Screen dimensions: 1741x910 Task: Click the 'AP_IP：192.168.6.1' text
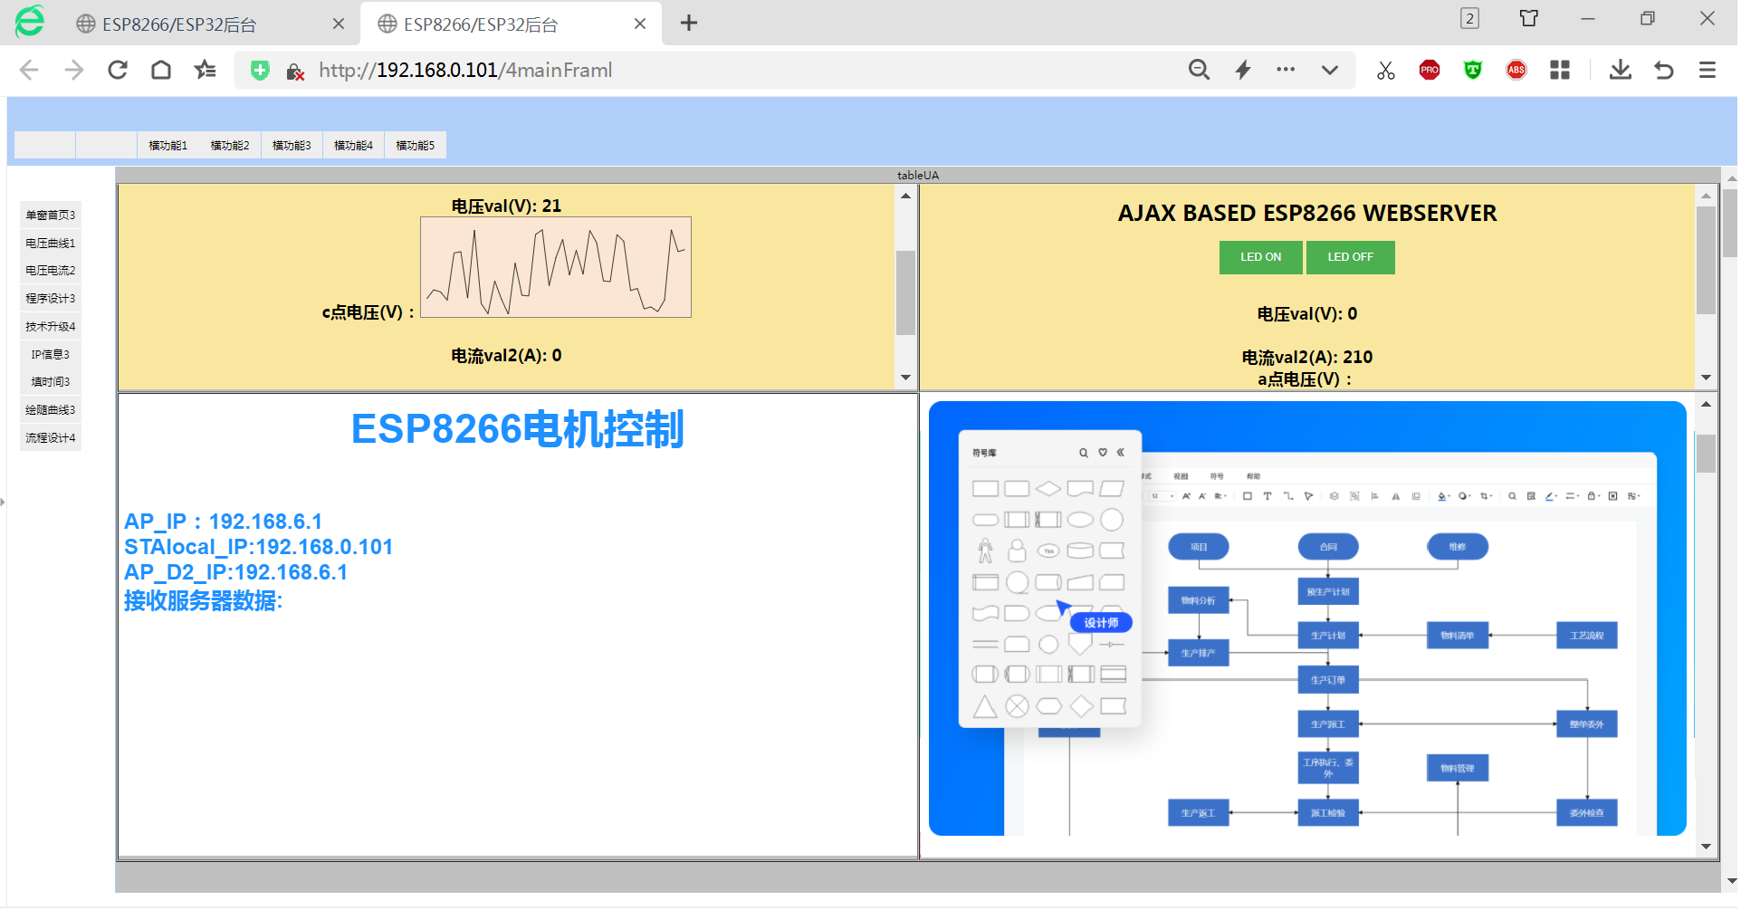click(x=223, y=522)
